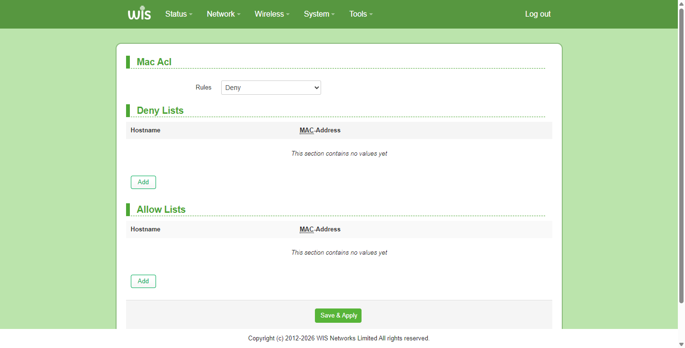Image resolution: width=685 pixels, height=348 pixels.
Task: Click empty-values message under Deny Lists
Action: point(339,154)
